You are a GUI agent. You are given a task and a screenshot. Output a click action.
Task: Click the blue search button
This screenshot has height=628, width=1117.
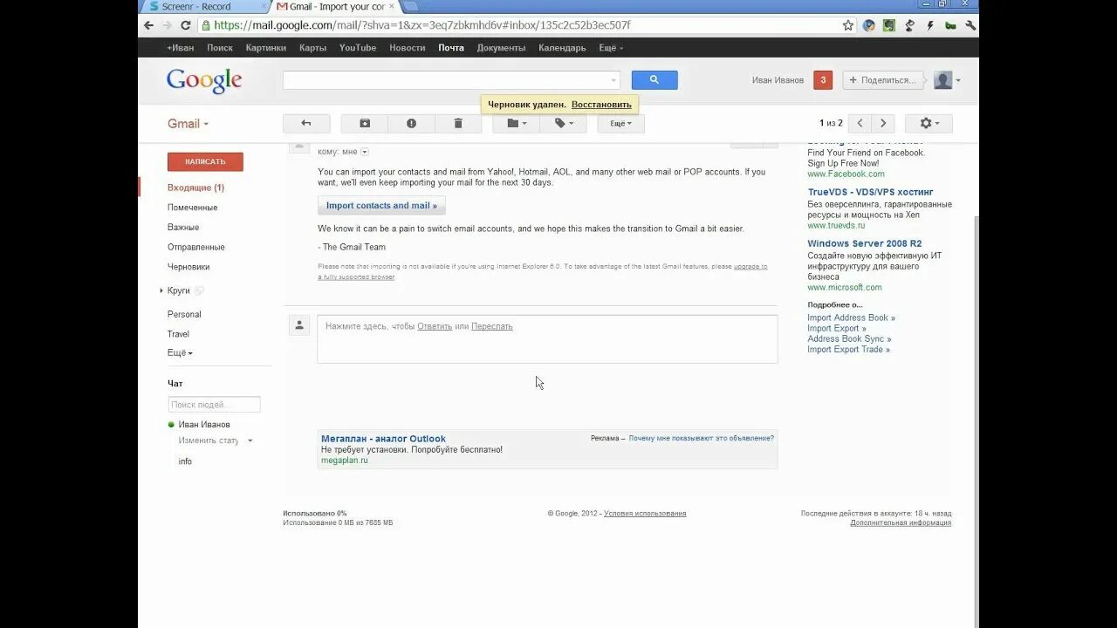point(654,79)
